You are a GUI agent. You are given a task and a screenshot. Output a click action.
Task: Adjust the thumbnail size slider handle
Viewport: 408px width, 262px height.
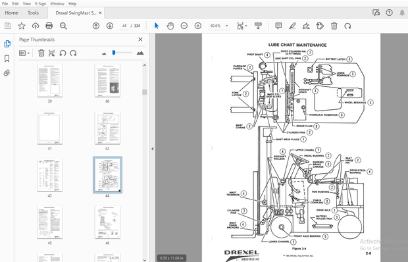click(114, 53)
